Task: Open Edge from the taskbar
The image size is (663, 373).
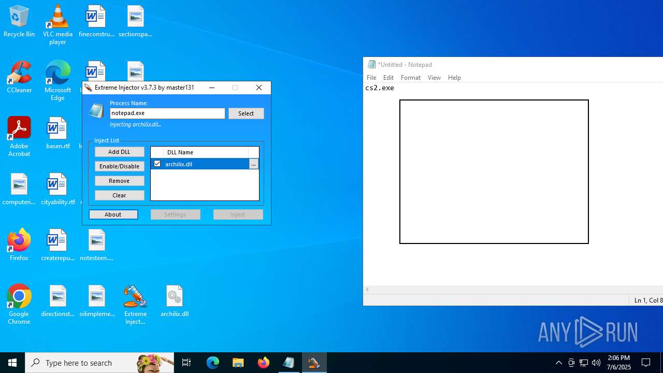Action: click(213, 363)
